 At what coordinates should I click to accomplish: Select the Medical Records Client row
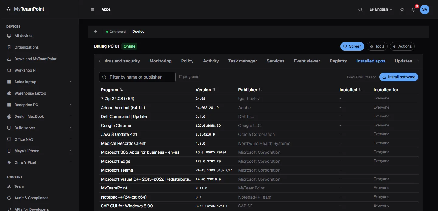click(x=259, y=143)
